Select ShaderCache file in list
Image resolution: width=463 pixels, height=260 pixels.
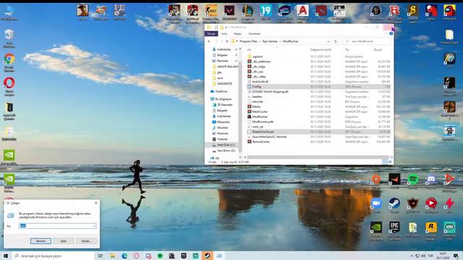tap(318, 131)
